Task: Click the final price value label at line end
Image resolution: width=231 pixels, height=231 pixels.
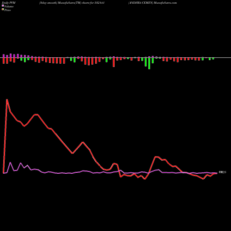Action: 222,172
